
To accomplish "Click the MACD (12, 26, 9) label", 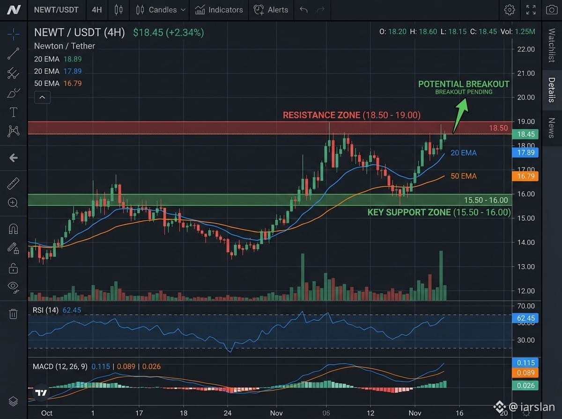I will tap(60, 366).
